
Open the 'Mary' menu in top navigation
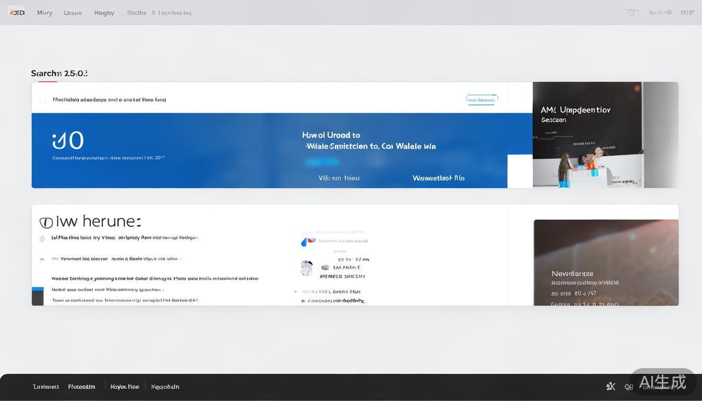[44, 13]
